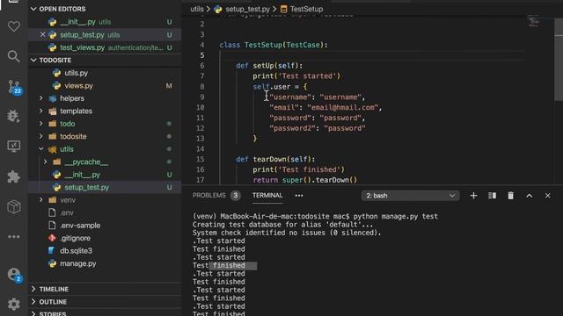Open the .env-sample file

(x=80, y=226)
